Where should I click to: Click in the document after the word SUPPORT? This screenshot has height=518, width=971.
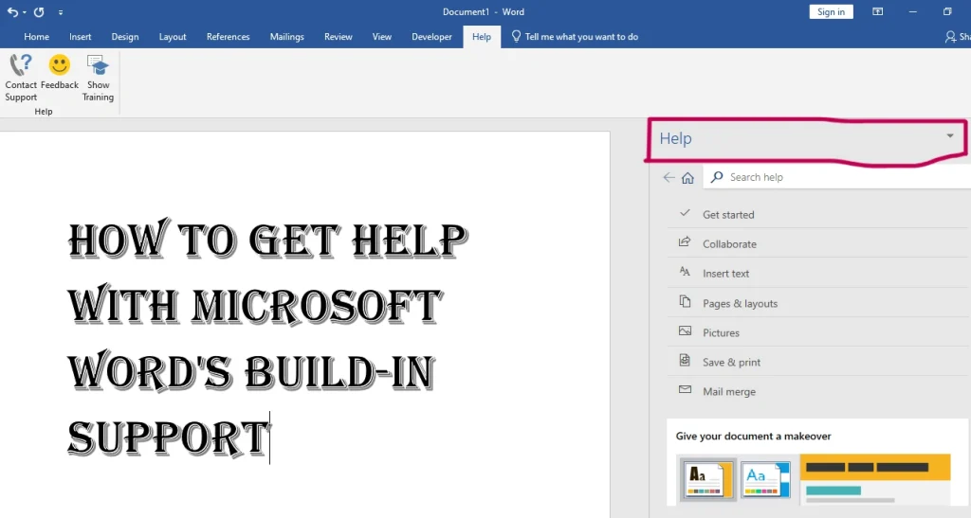click(270, 438)
